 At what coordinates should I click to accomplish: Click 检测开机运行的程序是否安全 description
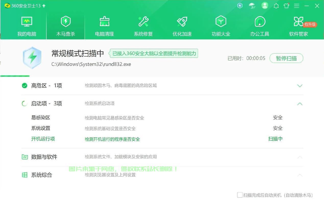coord(112,139)
